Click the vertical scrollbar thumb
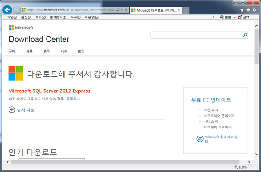This screenshot has height=172, width=261. [257, 46]
